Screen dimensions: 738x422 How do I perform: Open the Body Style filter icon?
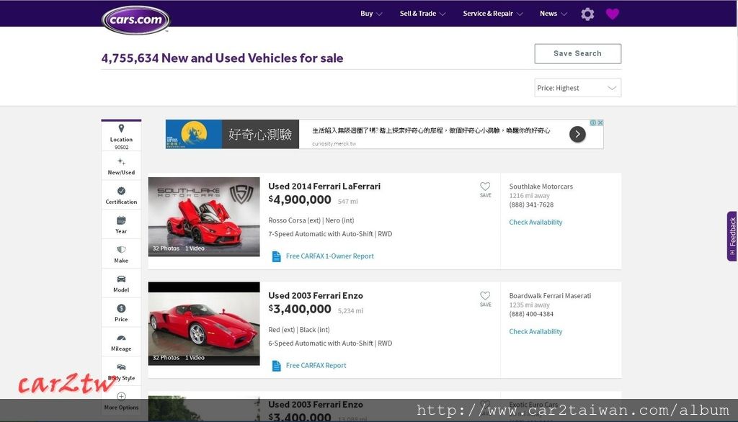click(x=121, y=367)
